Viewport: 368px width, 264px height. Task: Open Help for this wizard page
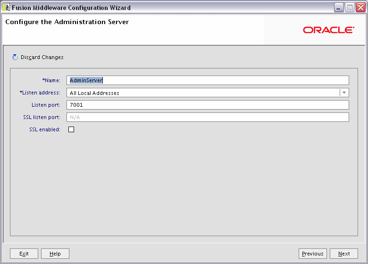click(55, 254)
